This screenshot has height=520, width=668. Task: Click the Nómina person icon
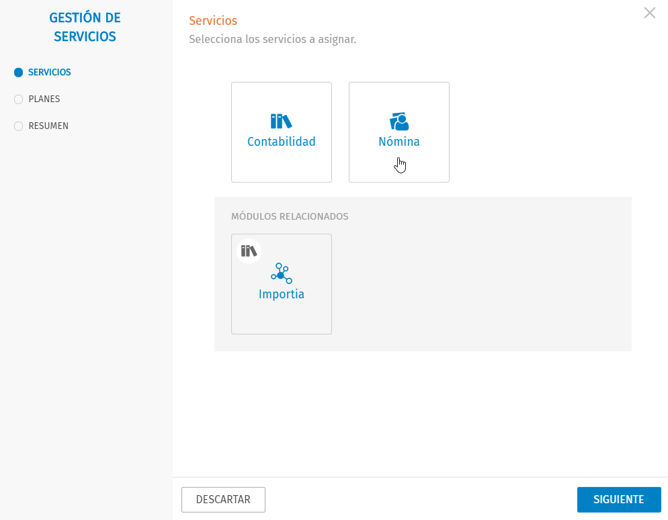(x=399, y=122)
